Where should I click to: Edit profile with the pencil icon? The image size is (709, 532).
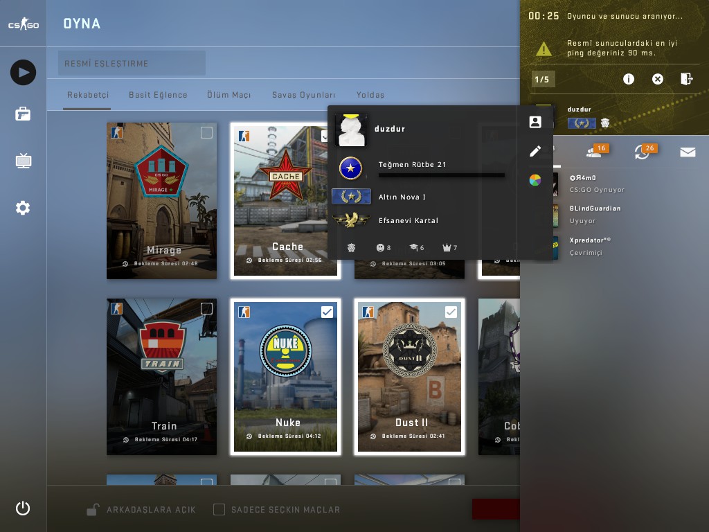(535, 151)
